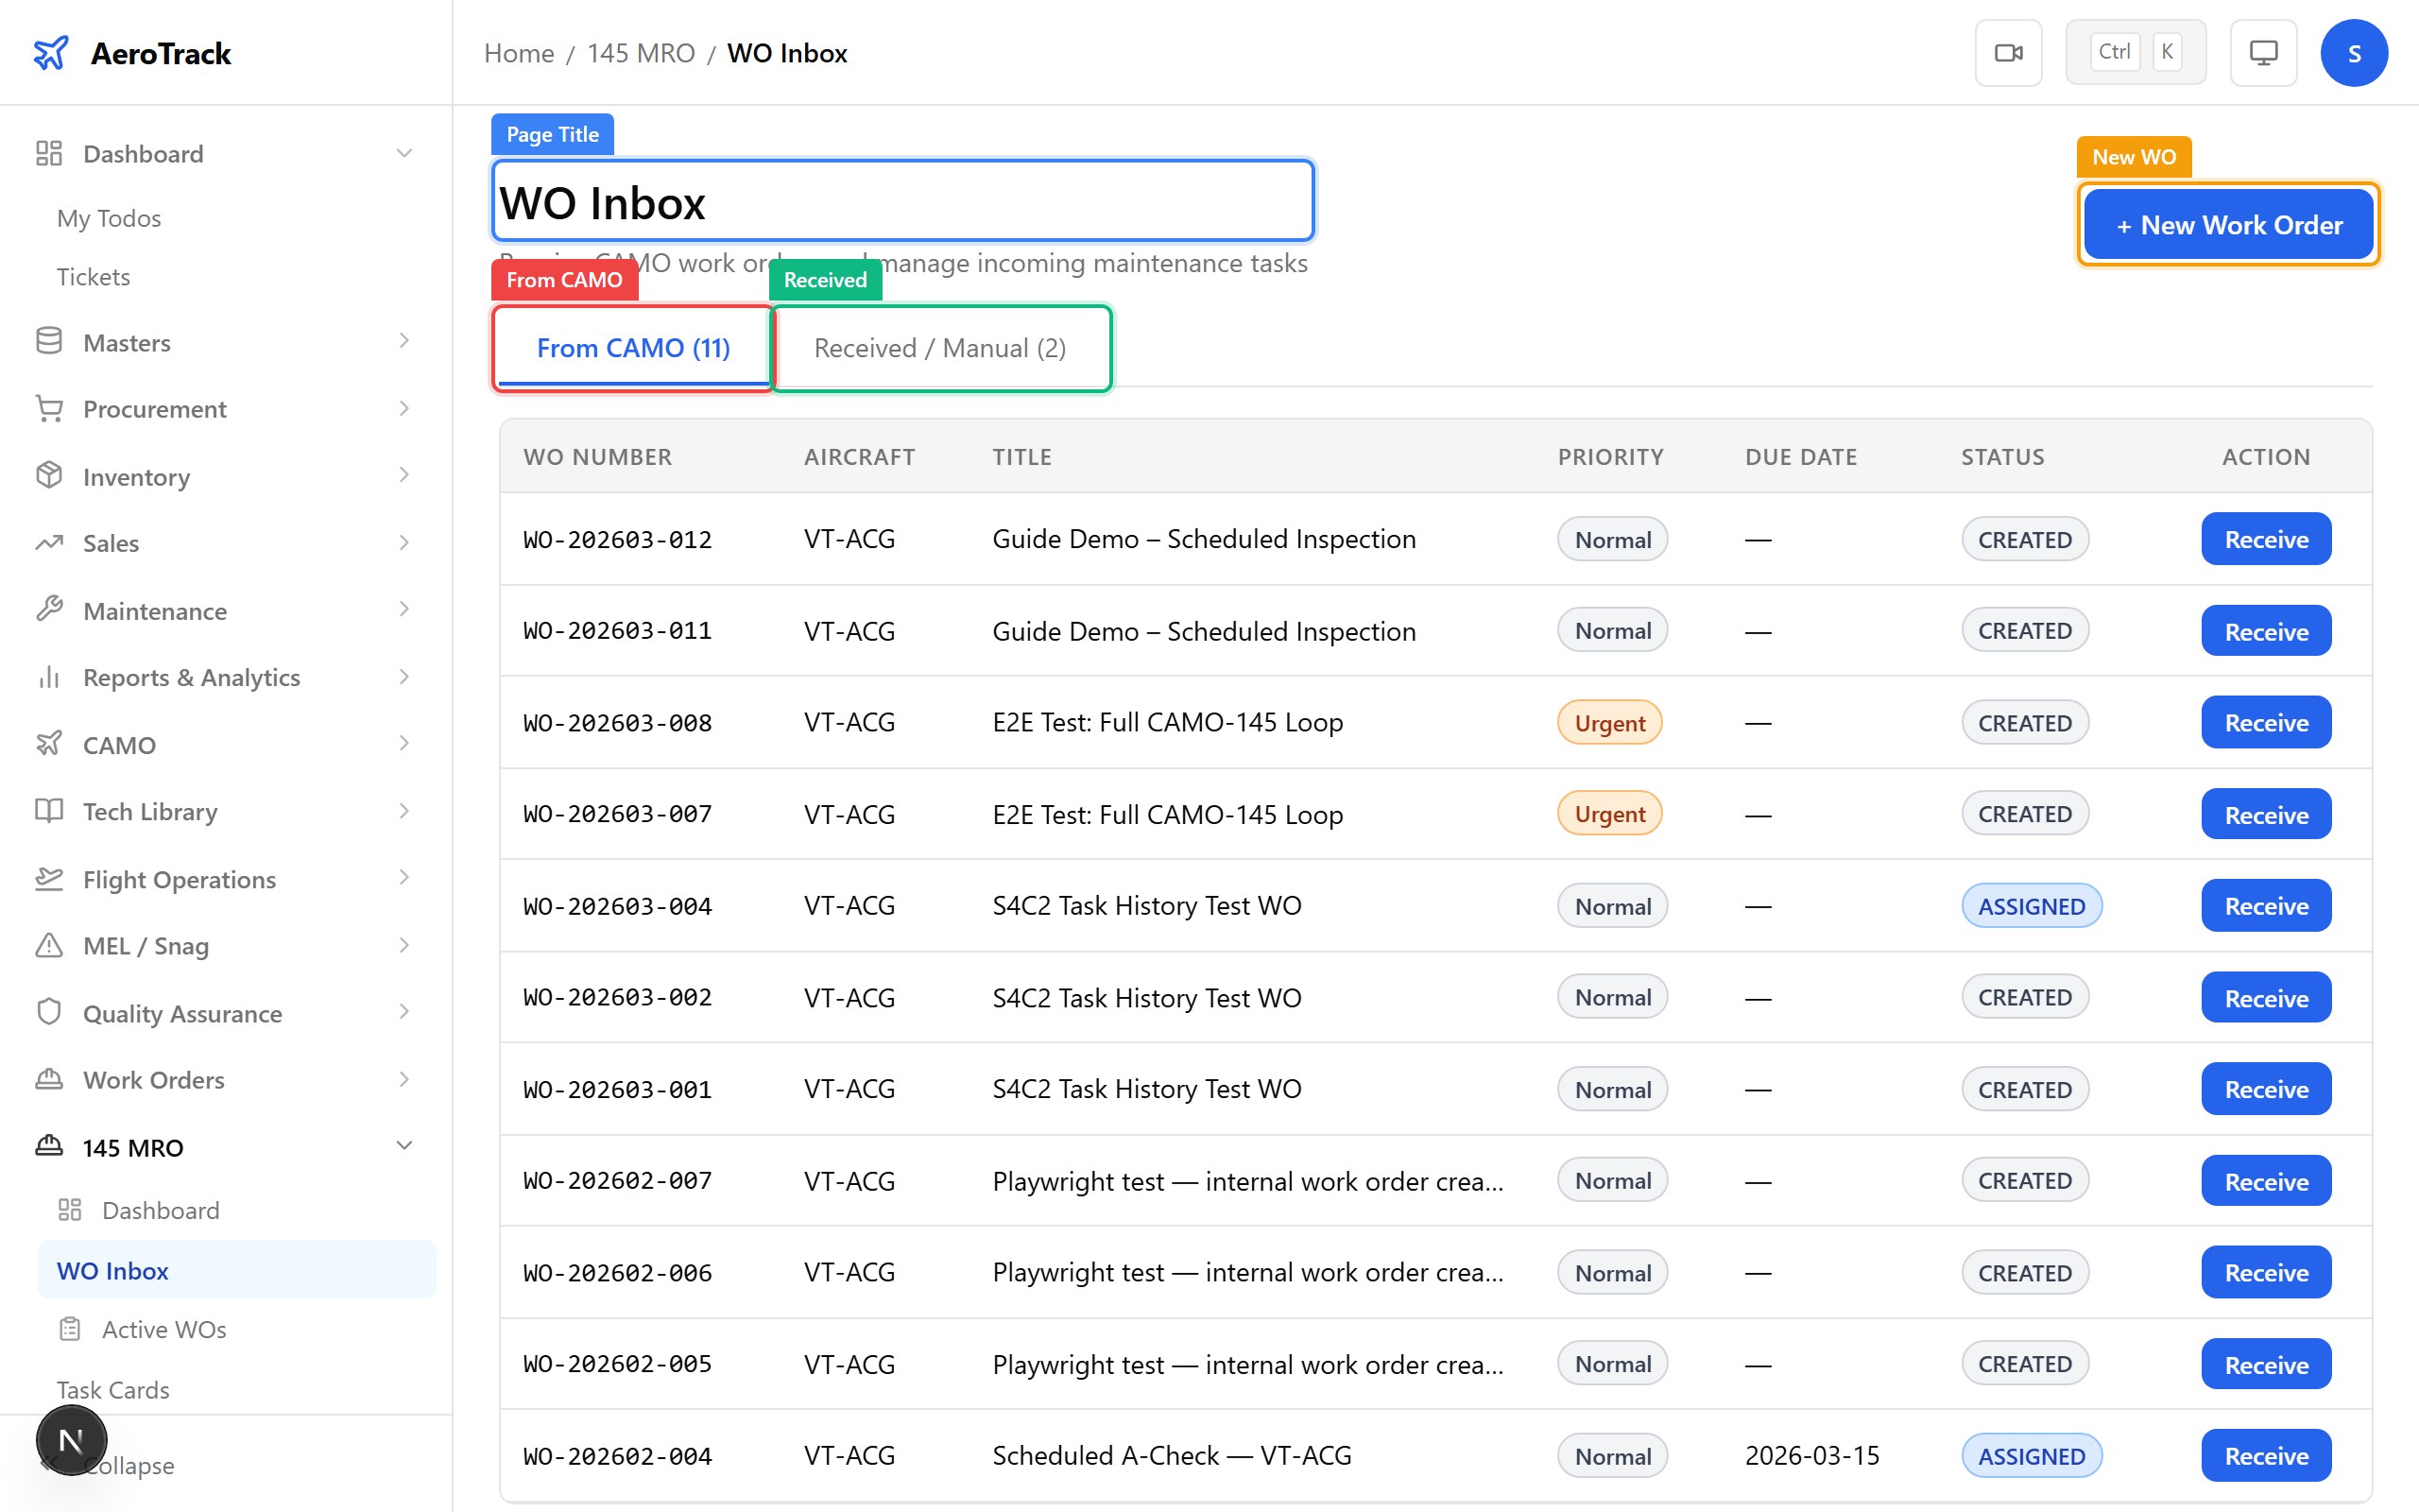This screenshot has width=2419, height=1512.
Task: Select WO Inbox in the sidebar
Action: [113, 1270]
